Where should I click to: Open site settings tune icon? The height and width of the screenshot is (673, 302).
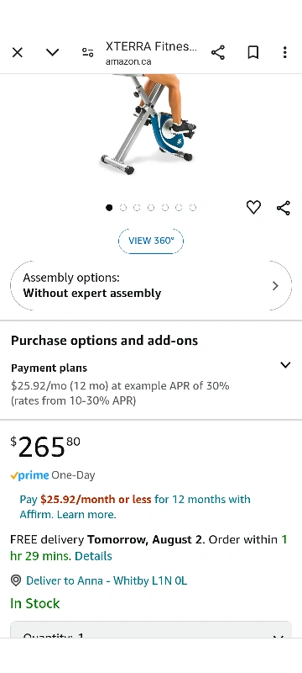pos(88,52)
